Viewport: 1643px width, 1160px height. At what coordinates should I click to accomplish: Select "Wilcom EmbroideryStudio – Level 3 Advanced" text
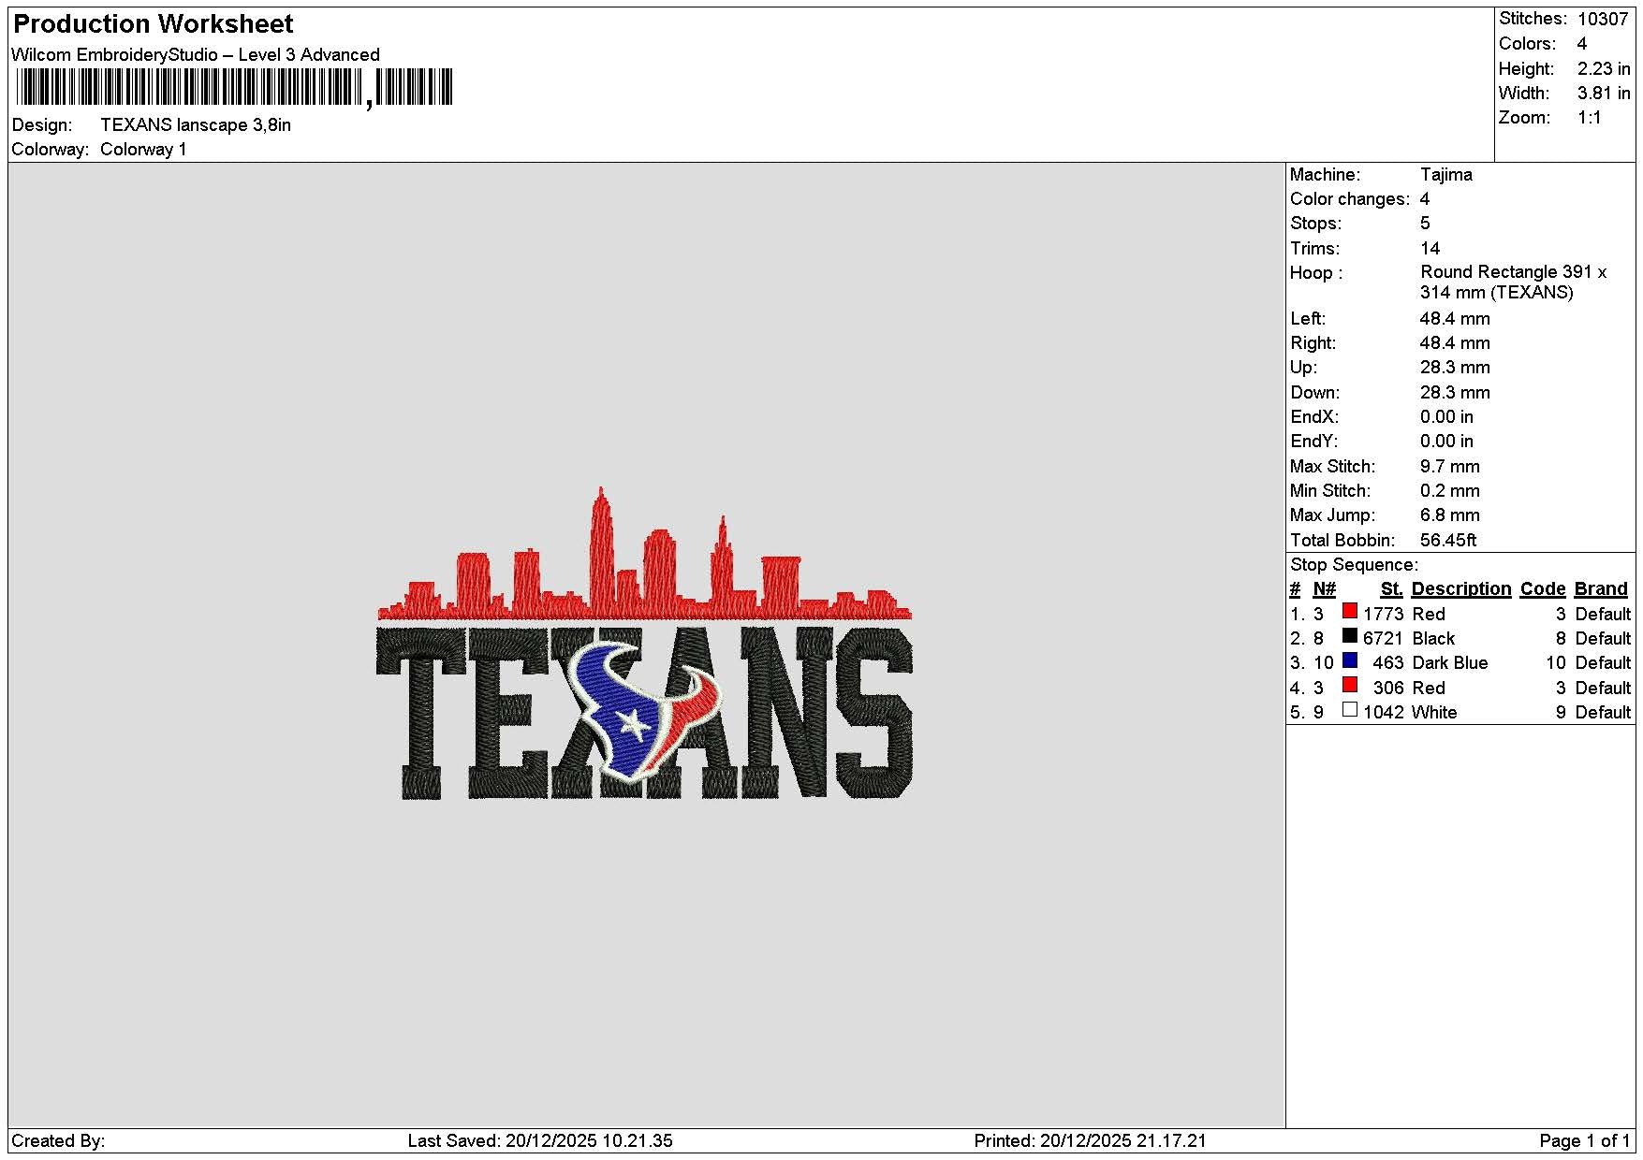196,54
